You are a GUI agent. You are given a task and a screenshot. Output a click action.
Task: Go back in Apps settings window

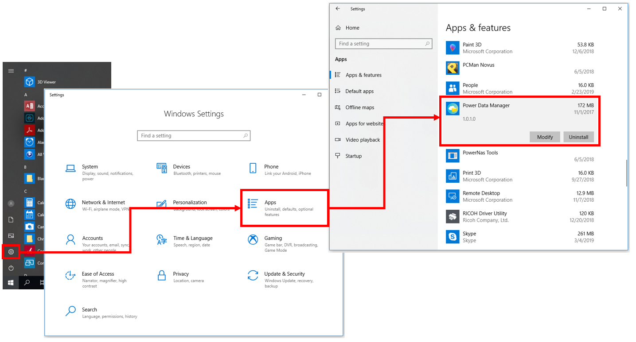point(338,9)
